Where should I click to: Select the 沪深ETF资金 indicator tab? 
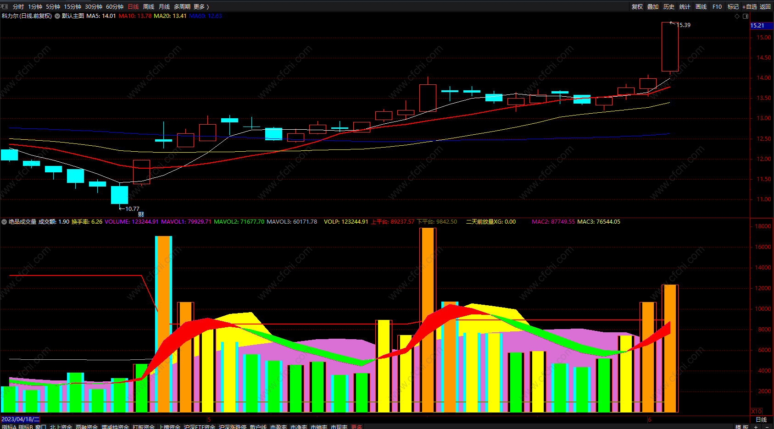(200, 427)
